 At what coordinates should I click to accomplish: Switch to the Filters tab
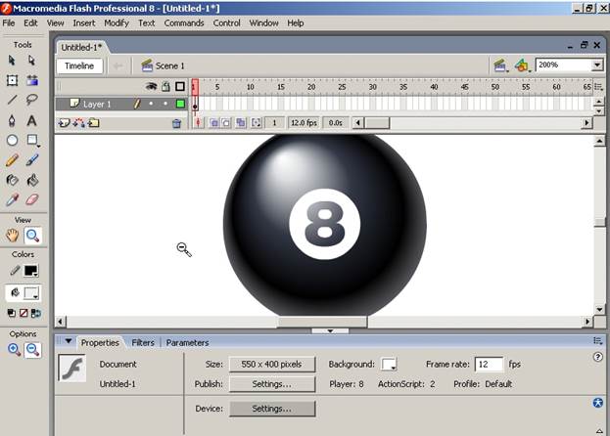(143, 343)
